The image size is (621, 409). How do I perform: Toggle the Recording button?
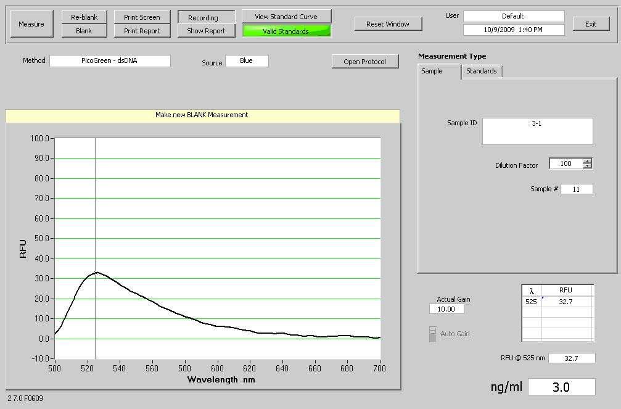click(x=207, y=17)
